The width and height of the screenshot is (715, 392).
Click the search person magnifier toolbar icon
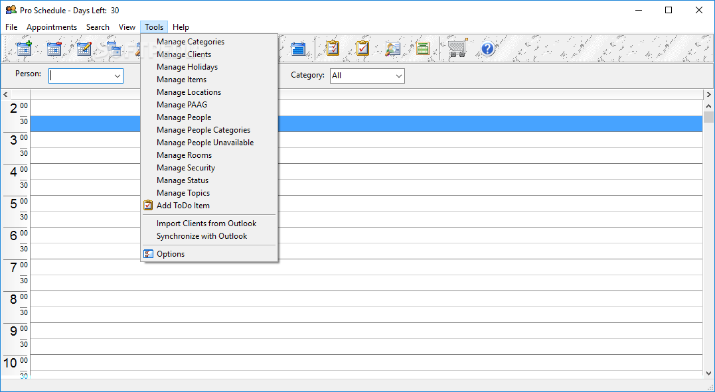coord(392,48)
